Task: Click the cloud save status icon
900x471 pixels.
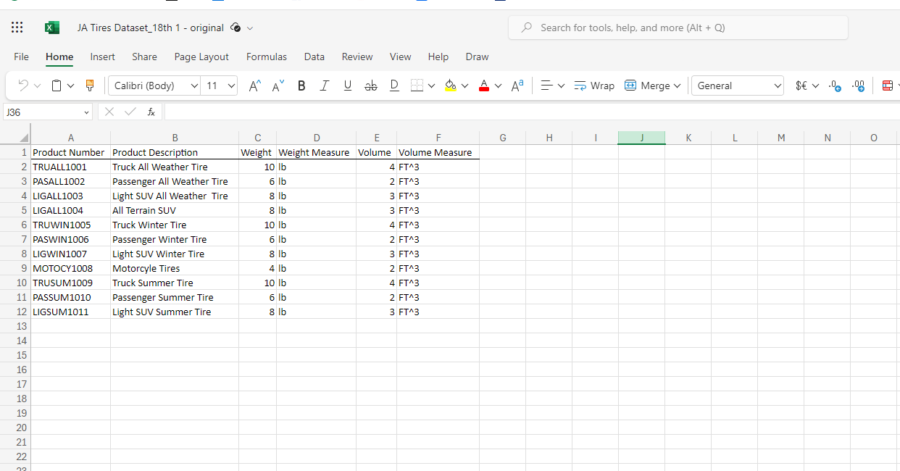Action: (236, 28)
